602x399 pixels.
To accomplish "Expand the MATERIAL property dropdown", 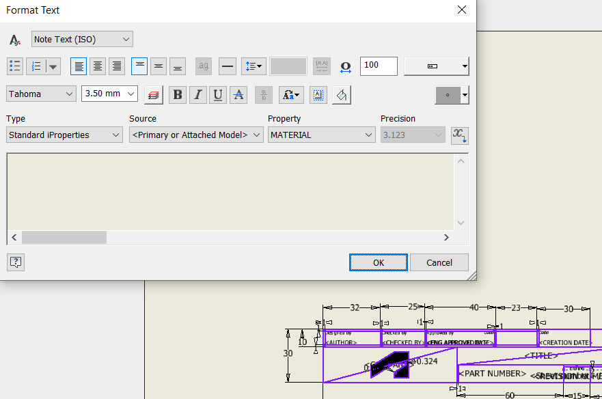I will (321, 135).
